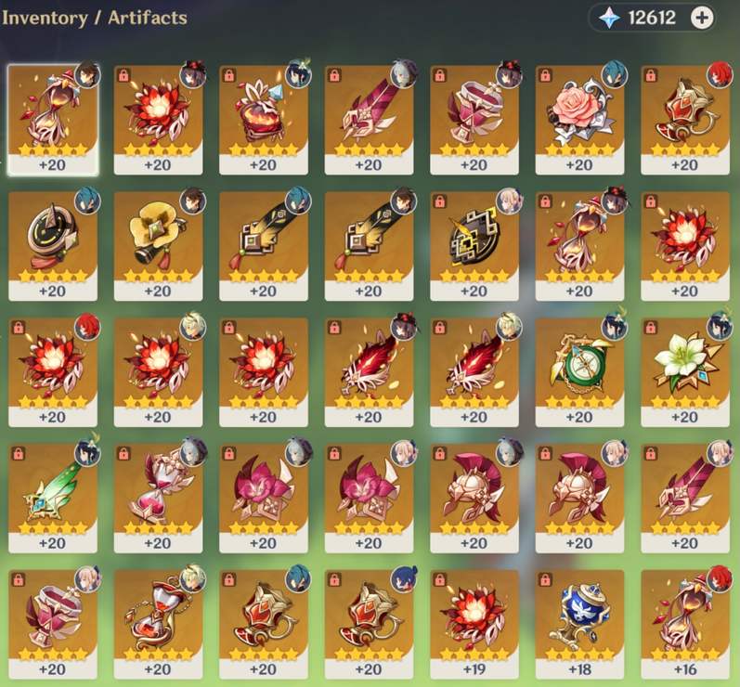
Task: Select the +16 hourglass artifact
Action: [685, 624]
